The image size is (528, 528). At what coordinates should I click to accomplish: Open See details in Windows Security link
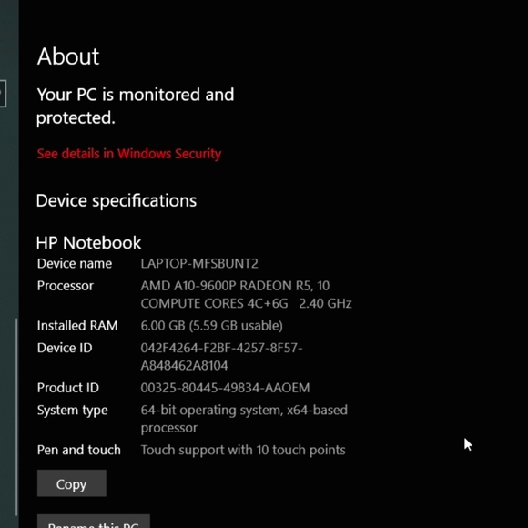point(129,154)
